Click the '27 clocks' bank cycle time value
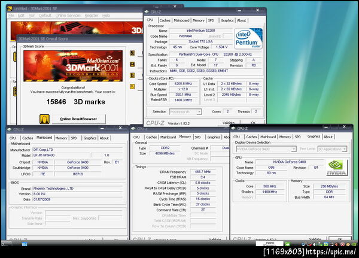The width and height of the screenshot is (359, 258). [203, 204]
